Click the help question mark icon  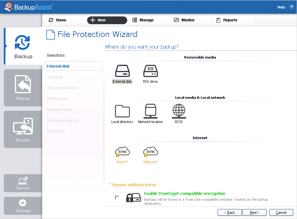coord(291,7)
